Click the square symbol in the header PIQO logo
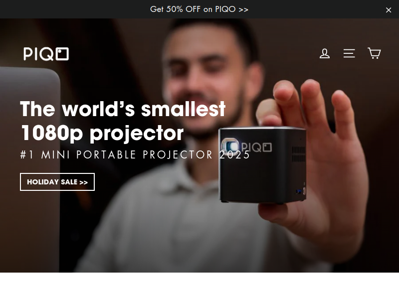Image resolution: width=399 pixels, height=299 pixels. pos(62,54)
